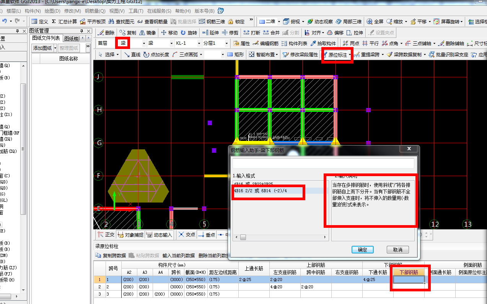Screen dimensions: 487x304
Task: Toggle 交点 intersection snap
Action: (187, 234)
